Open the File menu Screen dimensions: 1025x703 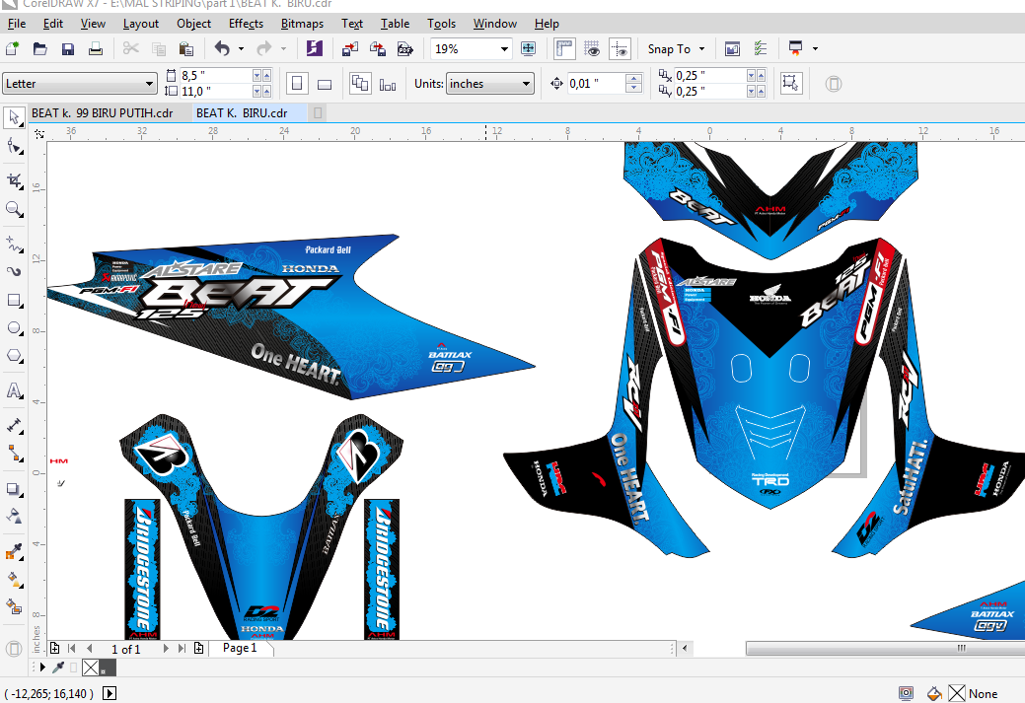[17, 24]
